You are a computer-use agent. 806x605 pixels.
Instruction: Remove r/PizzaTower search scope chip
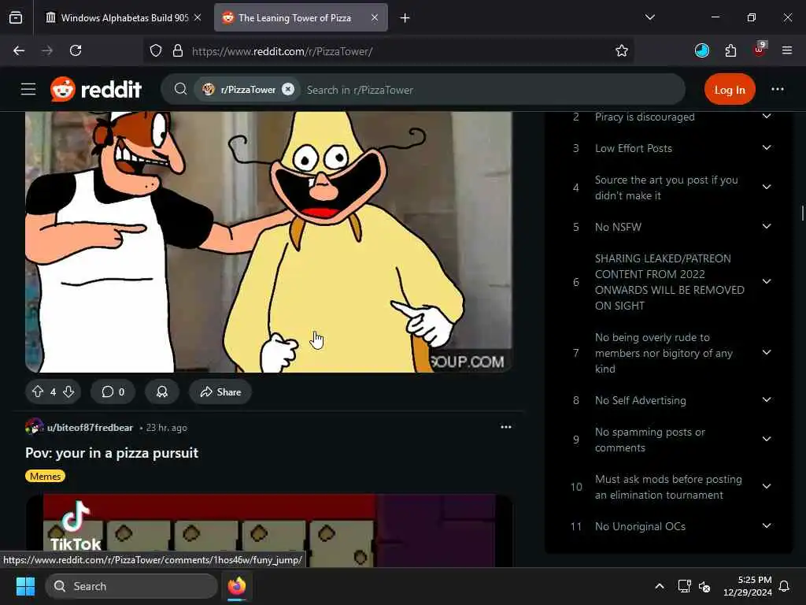tap(288, 90)
